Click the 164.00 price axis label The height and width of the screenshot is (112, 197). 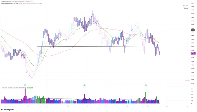coord(193,21)
